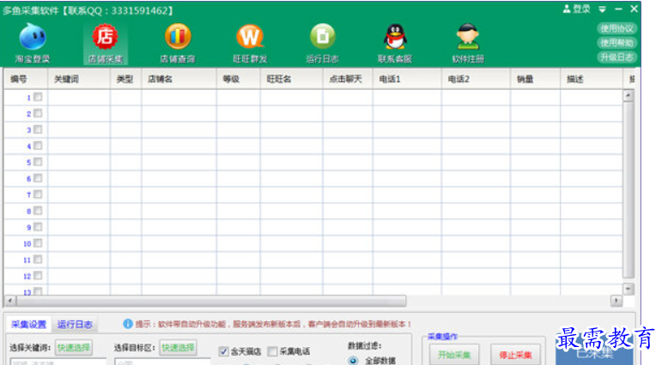Click 快速选择 next to 选择关键词
Screen dimensions: 662x365
[74, 348]
